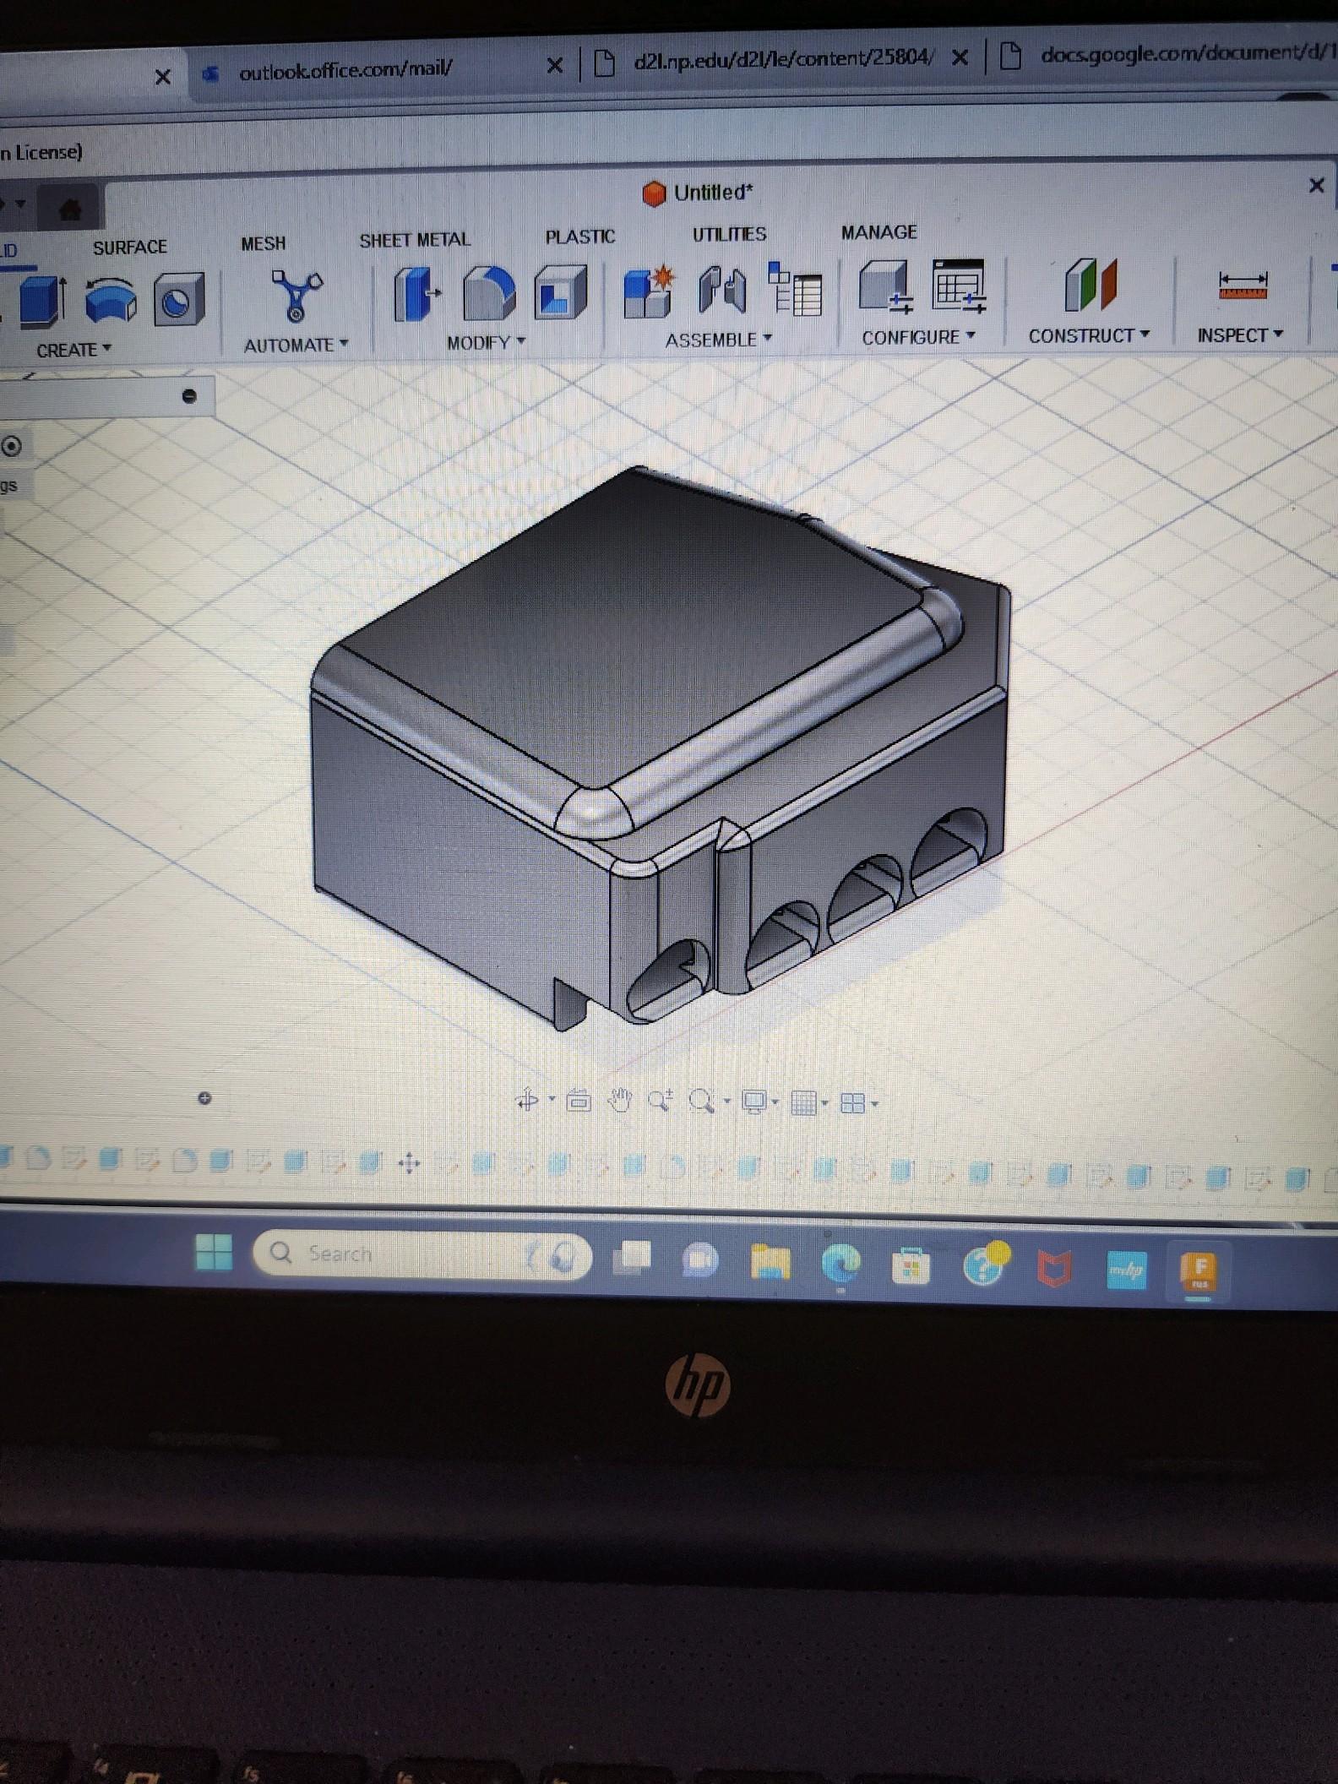Toggle the activate component radio button
This screenshot has width=1338, height=1784.
12,446
